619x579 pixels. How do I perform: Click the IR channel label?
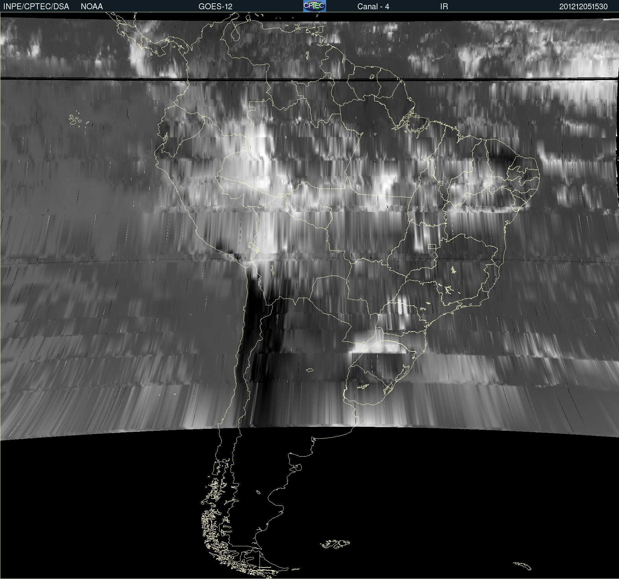(x=444, y=7)
